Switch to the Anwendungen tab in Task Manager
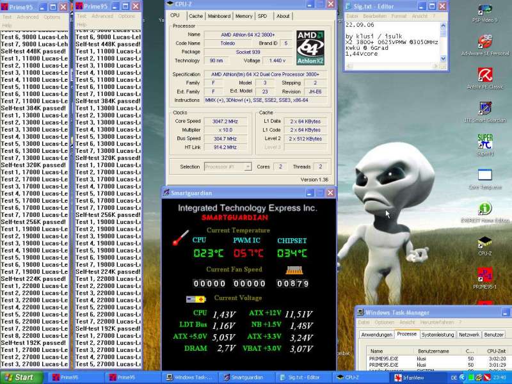The width and height of the screenshot is (512, 384). [x=376, y=335]
